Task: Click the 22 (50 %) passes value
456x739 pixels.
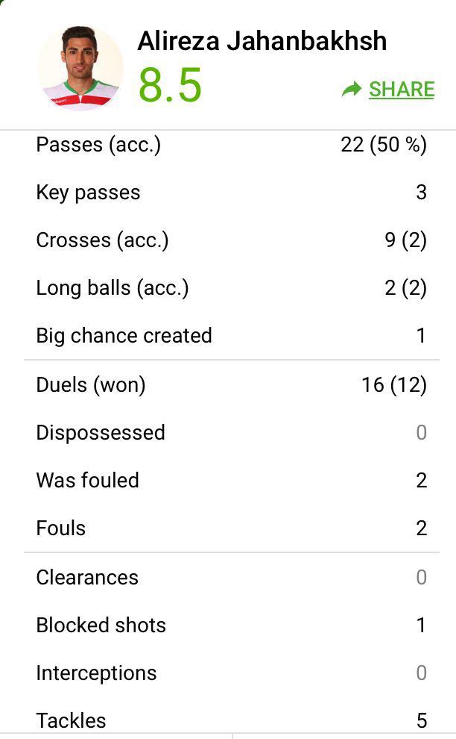Action: [x=383, y=144]
